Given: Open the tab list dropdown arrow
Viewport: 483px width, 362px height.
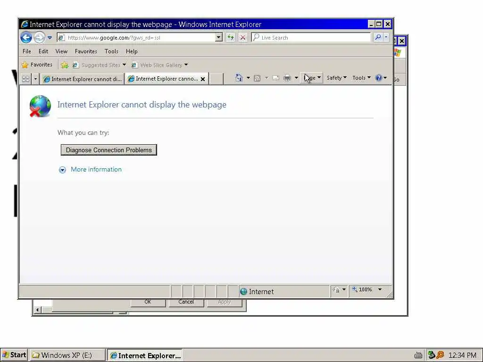Looking at the screenshot, I should [x=35, y=79].
